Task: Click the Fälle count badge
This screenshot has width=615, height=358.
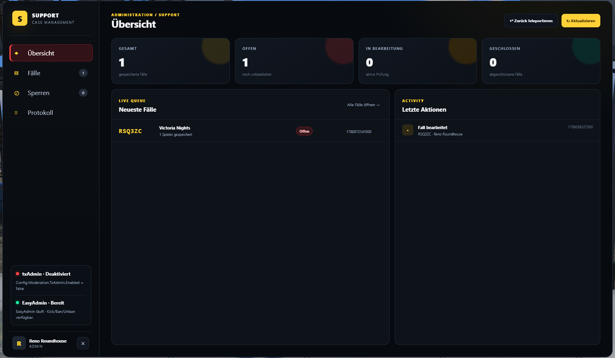Action: point(83,73)
